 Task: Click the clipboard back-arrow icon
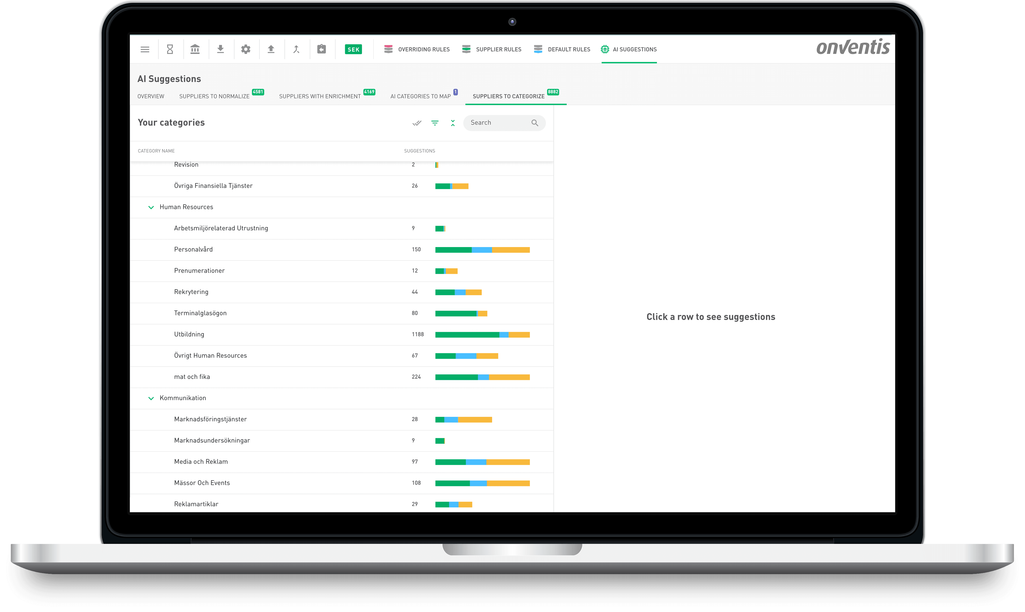click(321, 49)
